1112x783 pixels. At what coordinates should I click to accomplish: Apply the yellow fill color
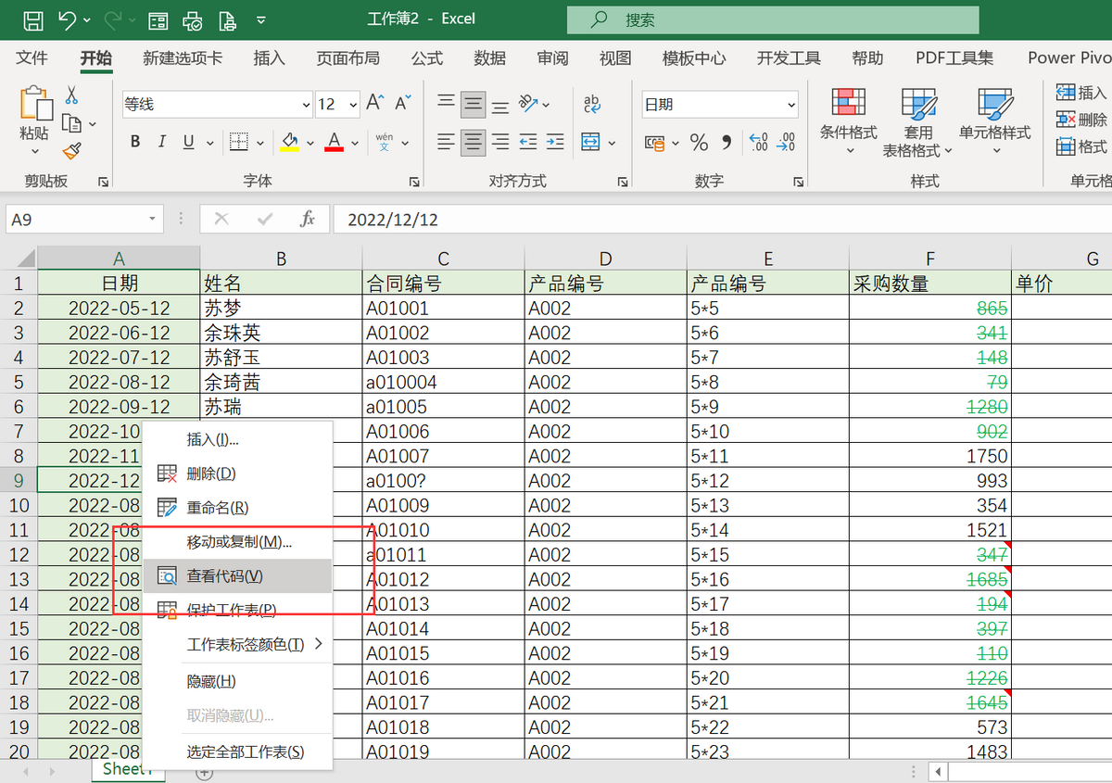[289, 142]
